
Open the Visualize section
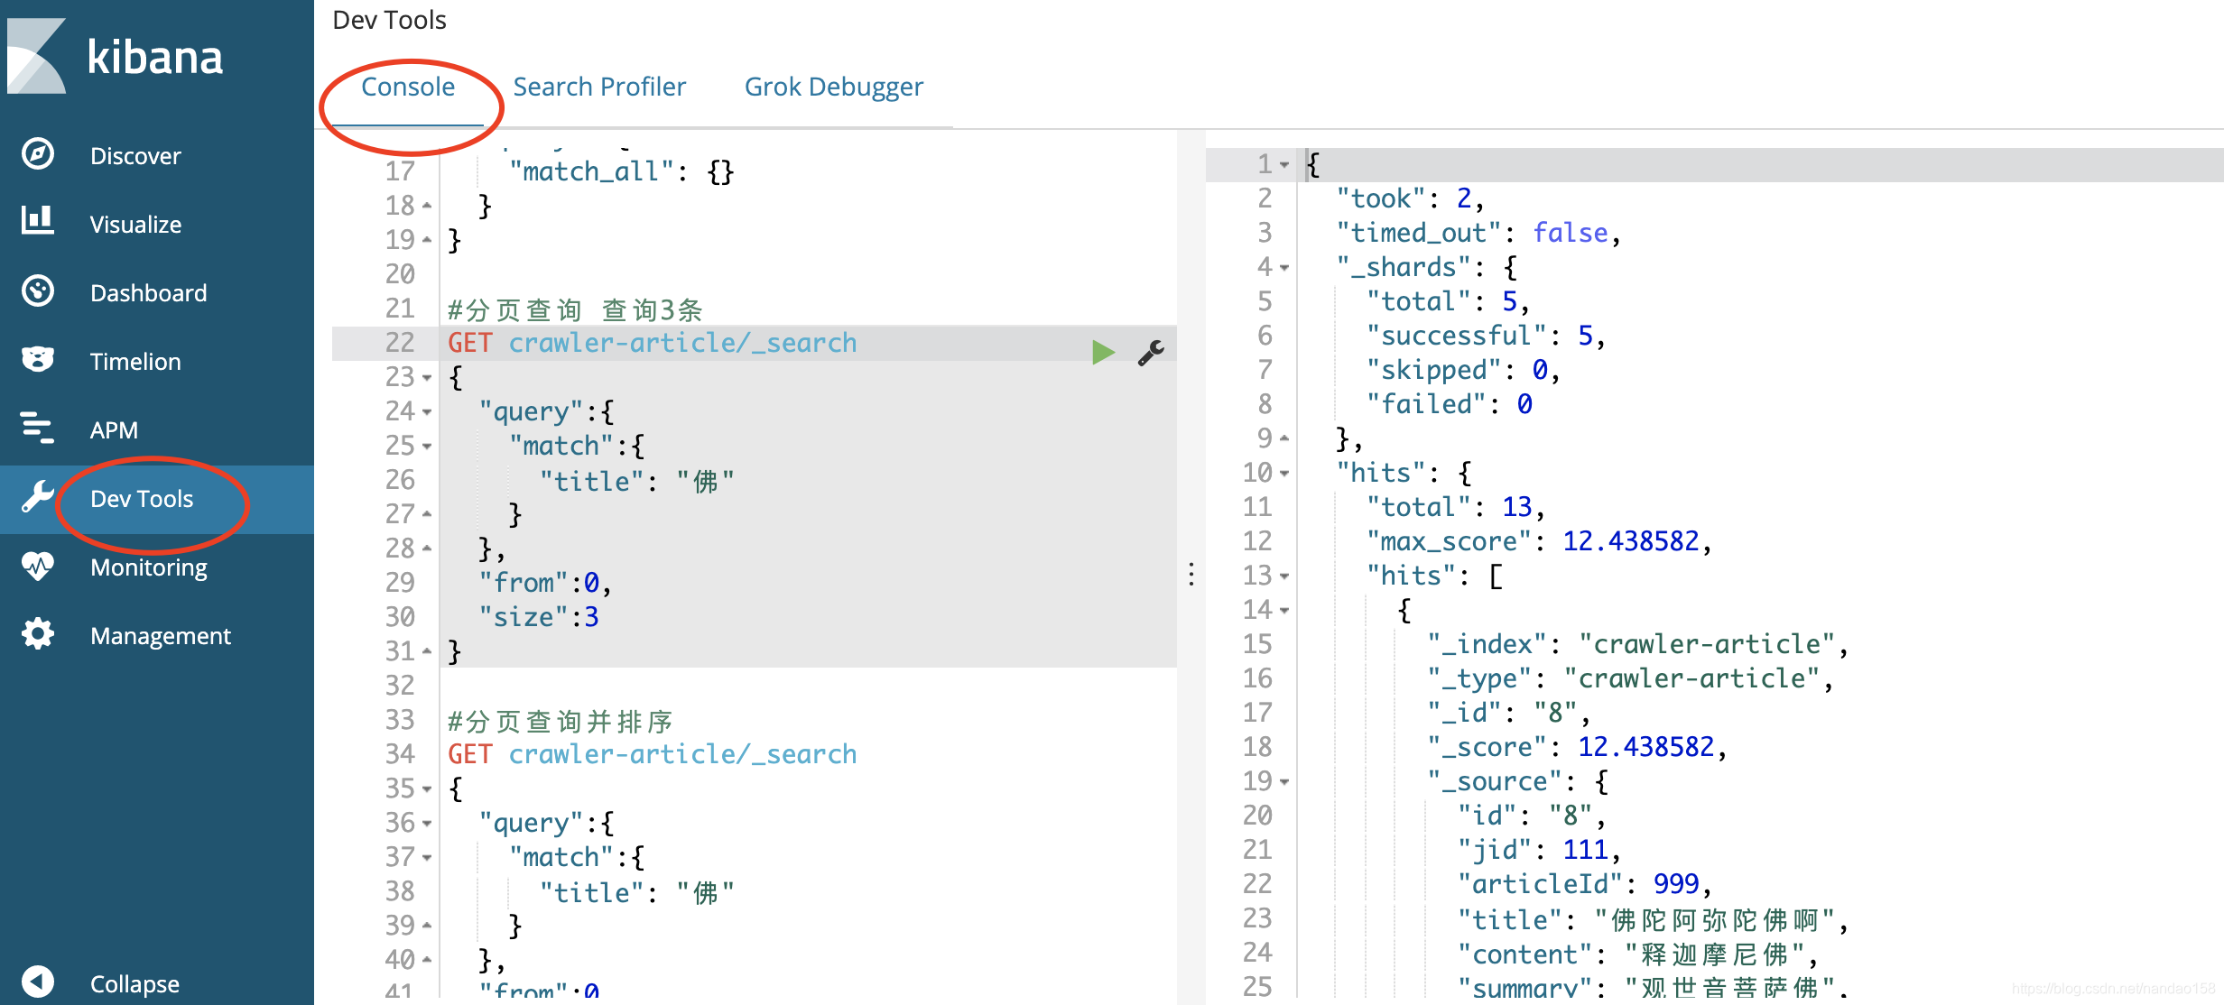pos(134,223)
